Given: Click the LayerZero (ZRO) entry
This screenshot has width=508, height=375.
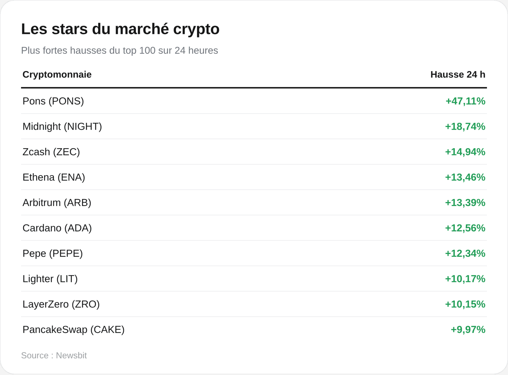Looking at the screenshot, I should (61, 304).
